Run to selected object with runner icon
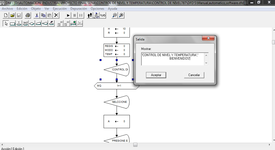 pos(96,15)
